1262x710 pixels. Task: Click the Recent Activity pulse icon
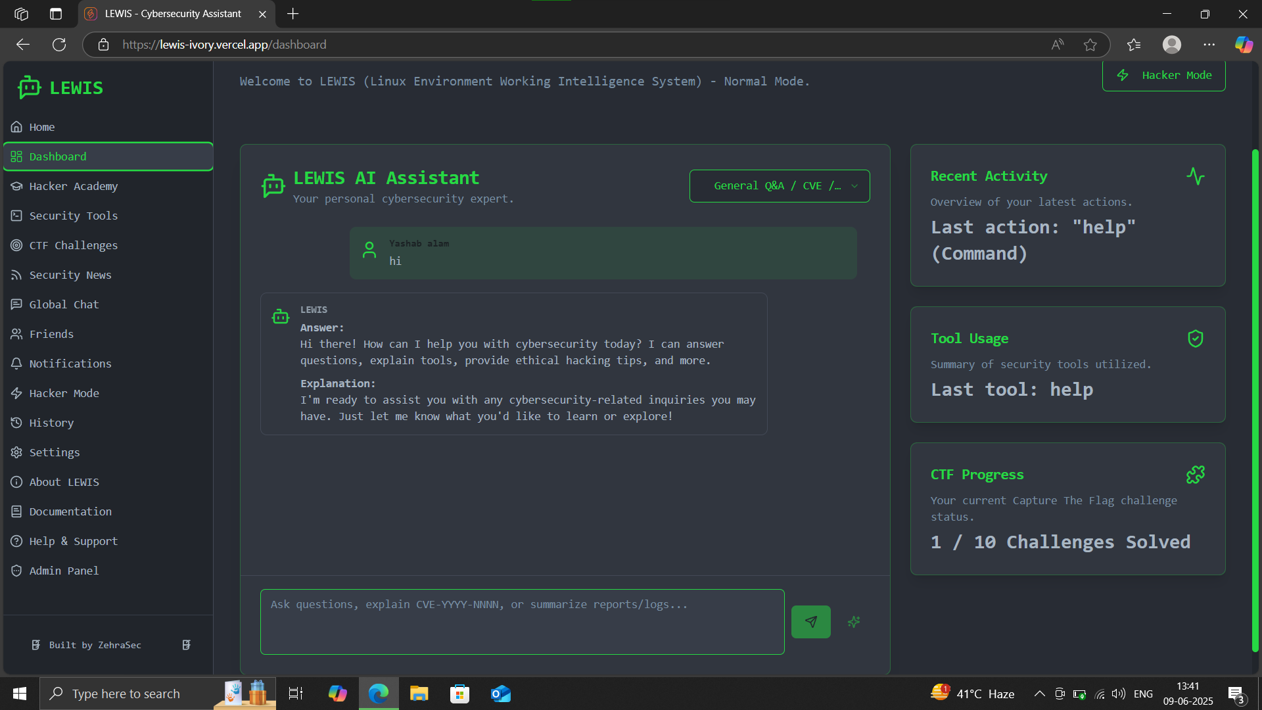pos(1195,176)
